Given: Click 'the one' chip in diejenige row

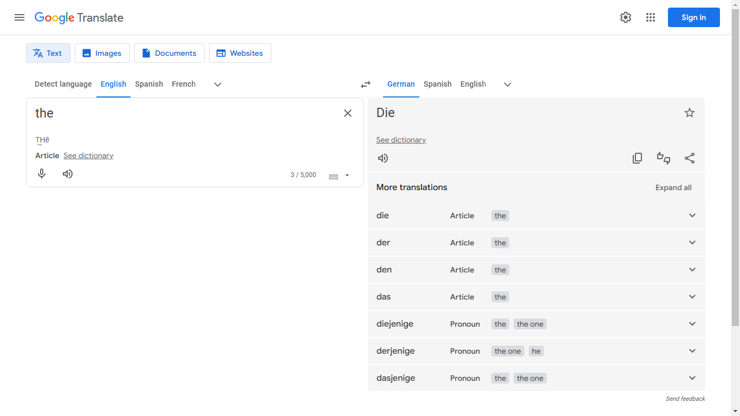Looking at the screenshot, I should (530, 324).
